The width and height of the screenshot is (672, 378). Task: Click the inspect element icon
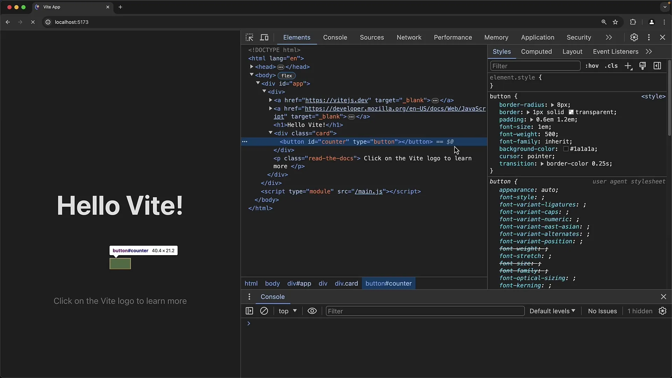point(249,37)
